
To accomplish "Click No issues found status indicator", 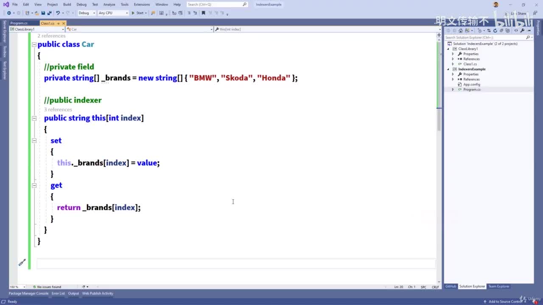I will pyautogui.click(x=47, y=287).
